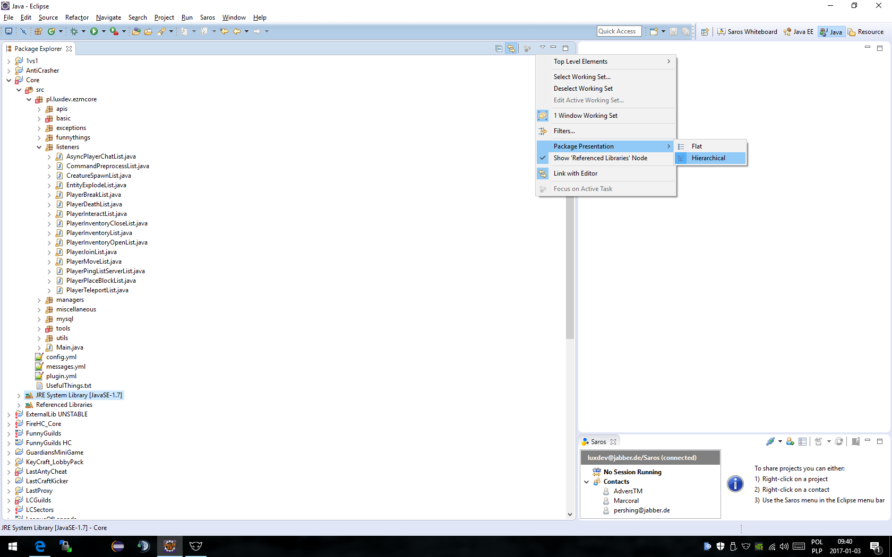Select Flat package presentation

coord(697,146)
